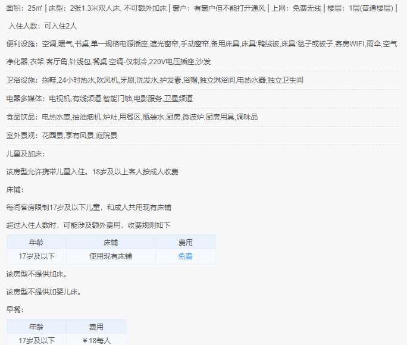
Task: Click 17岁及以下 cell in breakfast table
Action: coord(37,340)
